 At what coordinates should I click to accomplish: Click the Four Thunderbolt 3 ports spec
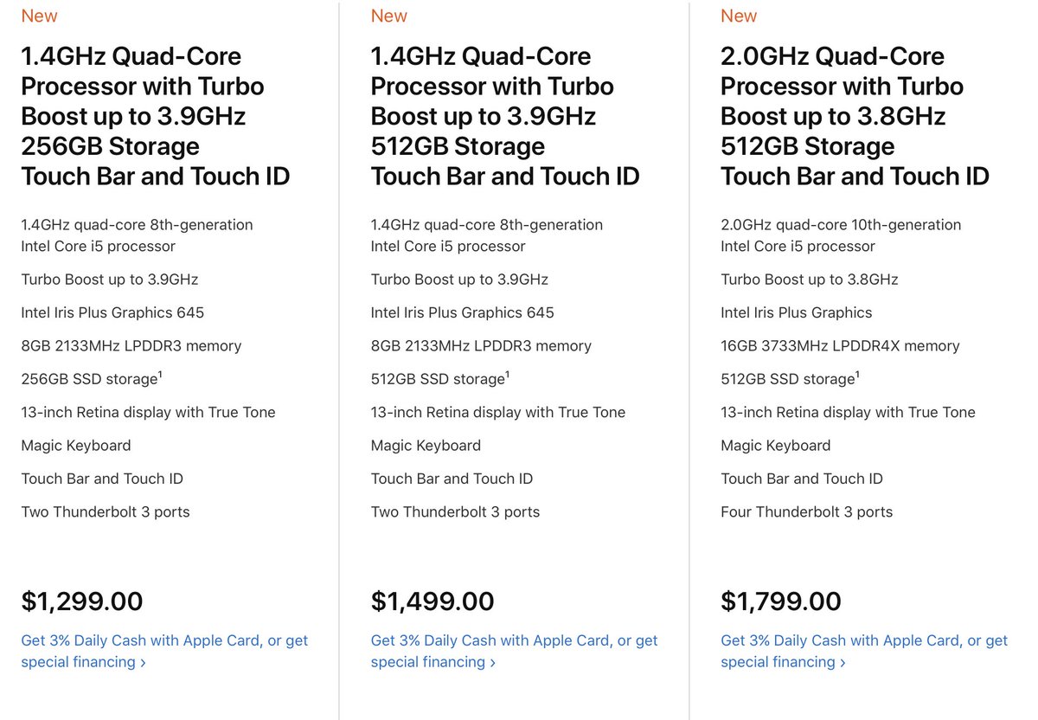806,511
